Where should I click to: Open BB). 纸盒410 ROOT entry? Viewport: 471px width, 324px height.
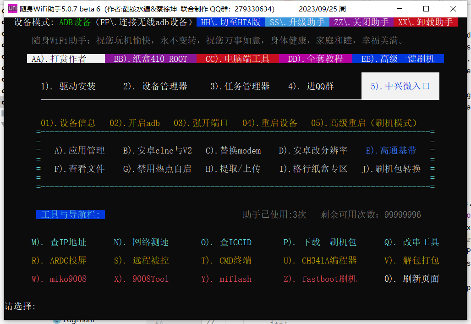click(150, 59)
